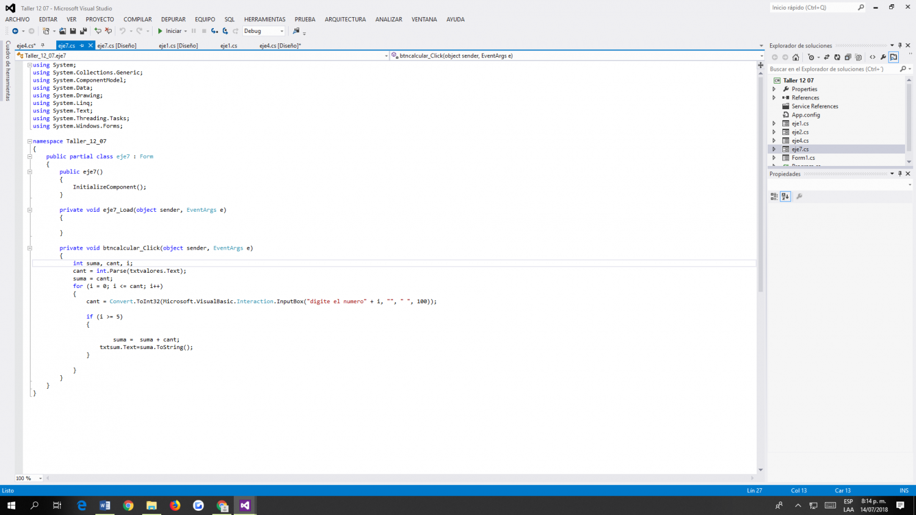Viewport: 916px width, 515px height.
Task: Switch to the eje4.cs [Diseño]* tab
Action: coord(280,46)
